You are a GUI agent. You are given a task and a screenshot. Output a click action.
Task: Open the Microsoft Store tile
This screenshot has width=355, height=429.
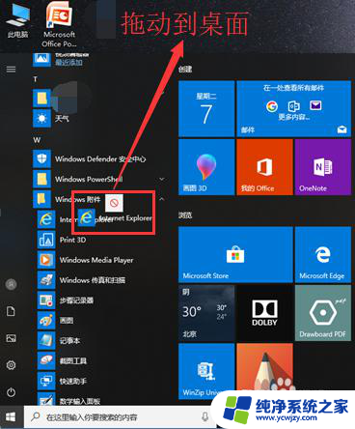click(235, 254)
